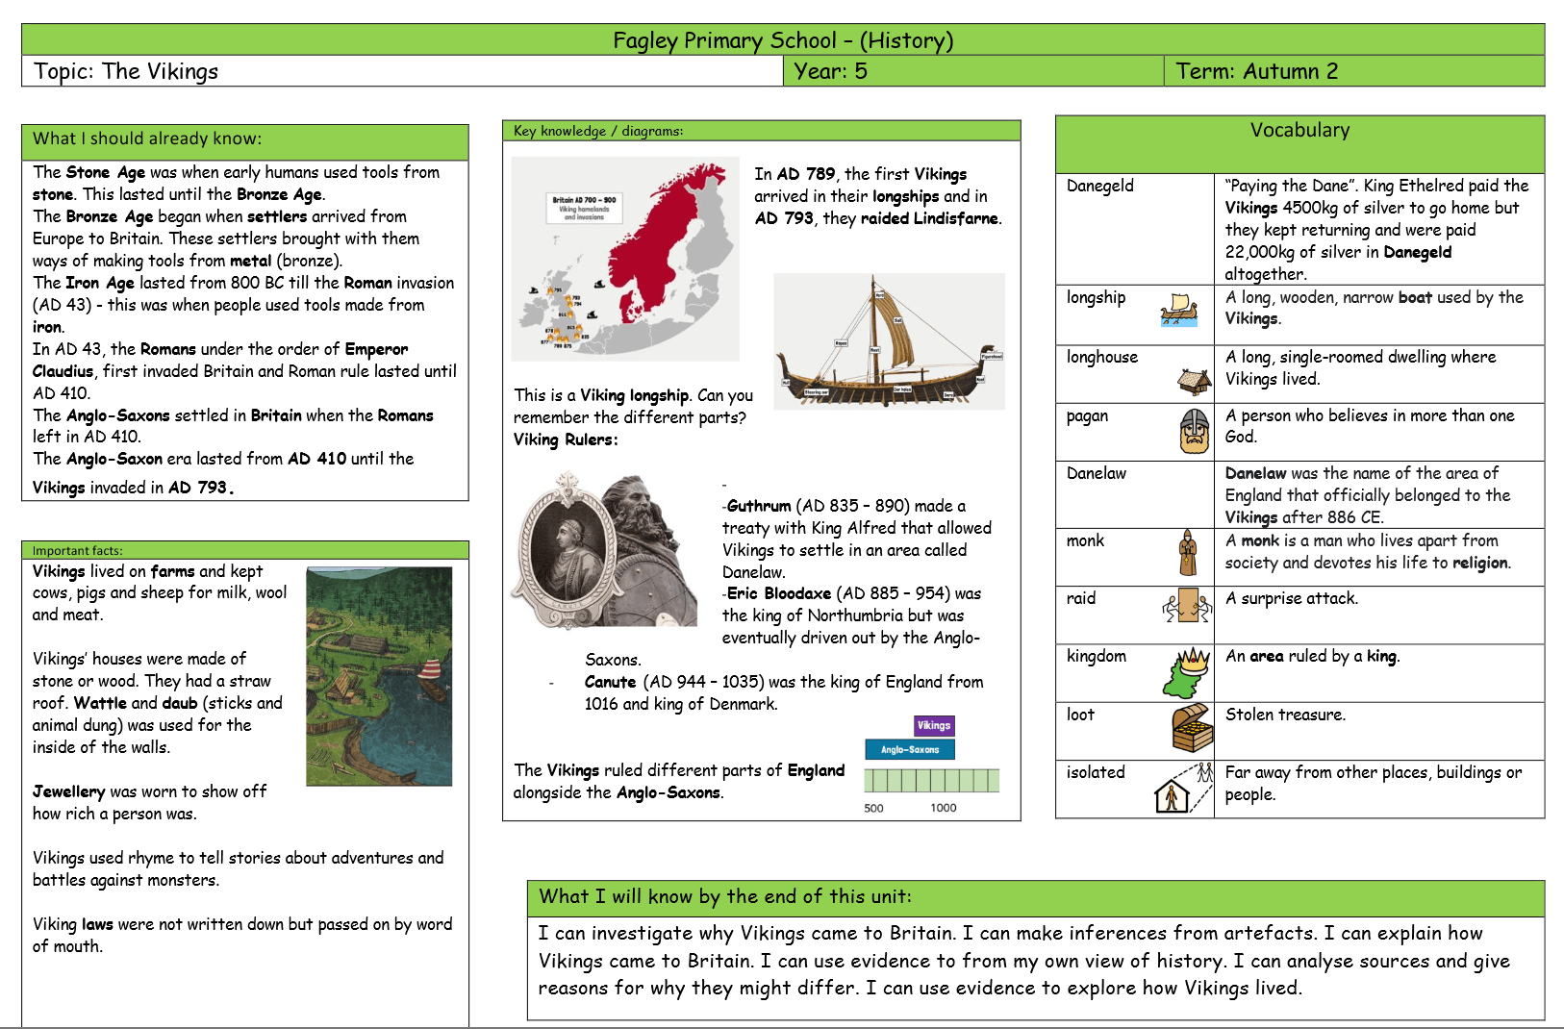The width and height of the screenshot is (1564, 1029).
Task: Click the 'Danegeld' vocabulary term
Action: coord(1099,186)
